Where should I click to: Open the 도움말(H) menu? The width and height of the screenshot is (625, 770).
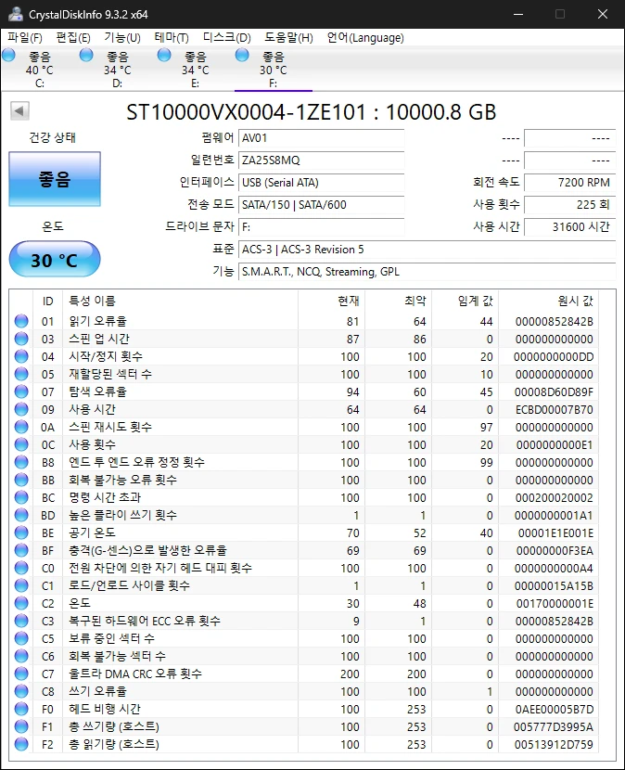click(288, 38)
